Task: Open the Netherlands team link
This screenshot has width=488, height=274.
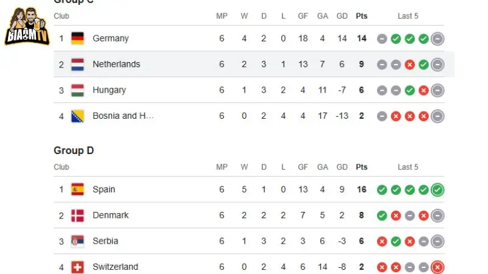Action: click(117, 65)
